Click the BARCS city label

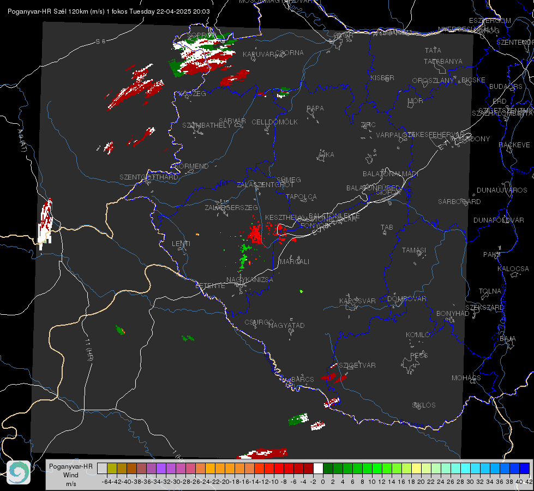point(303,380)
